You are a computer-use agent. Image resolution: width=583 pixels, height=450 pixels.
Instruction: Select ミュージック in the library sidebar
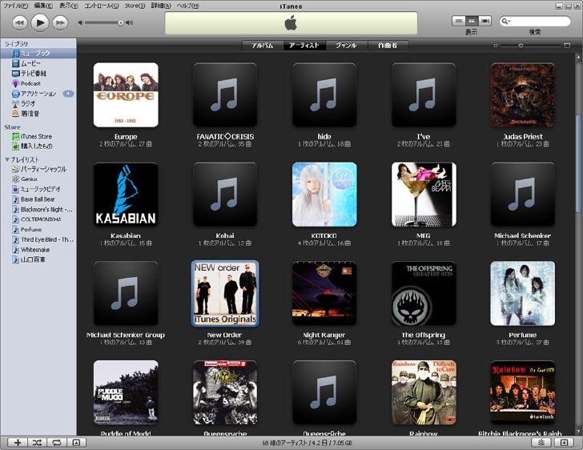pyautogui.click(x=38, y=53)
